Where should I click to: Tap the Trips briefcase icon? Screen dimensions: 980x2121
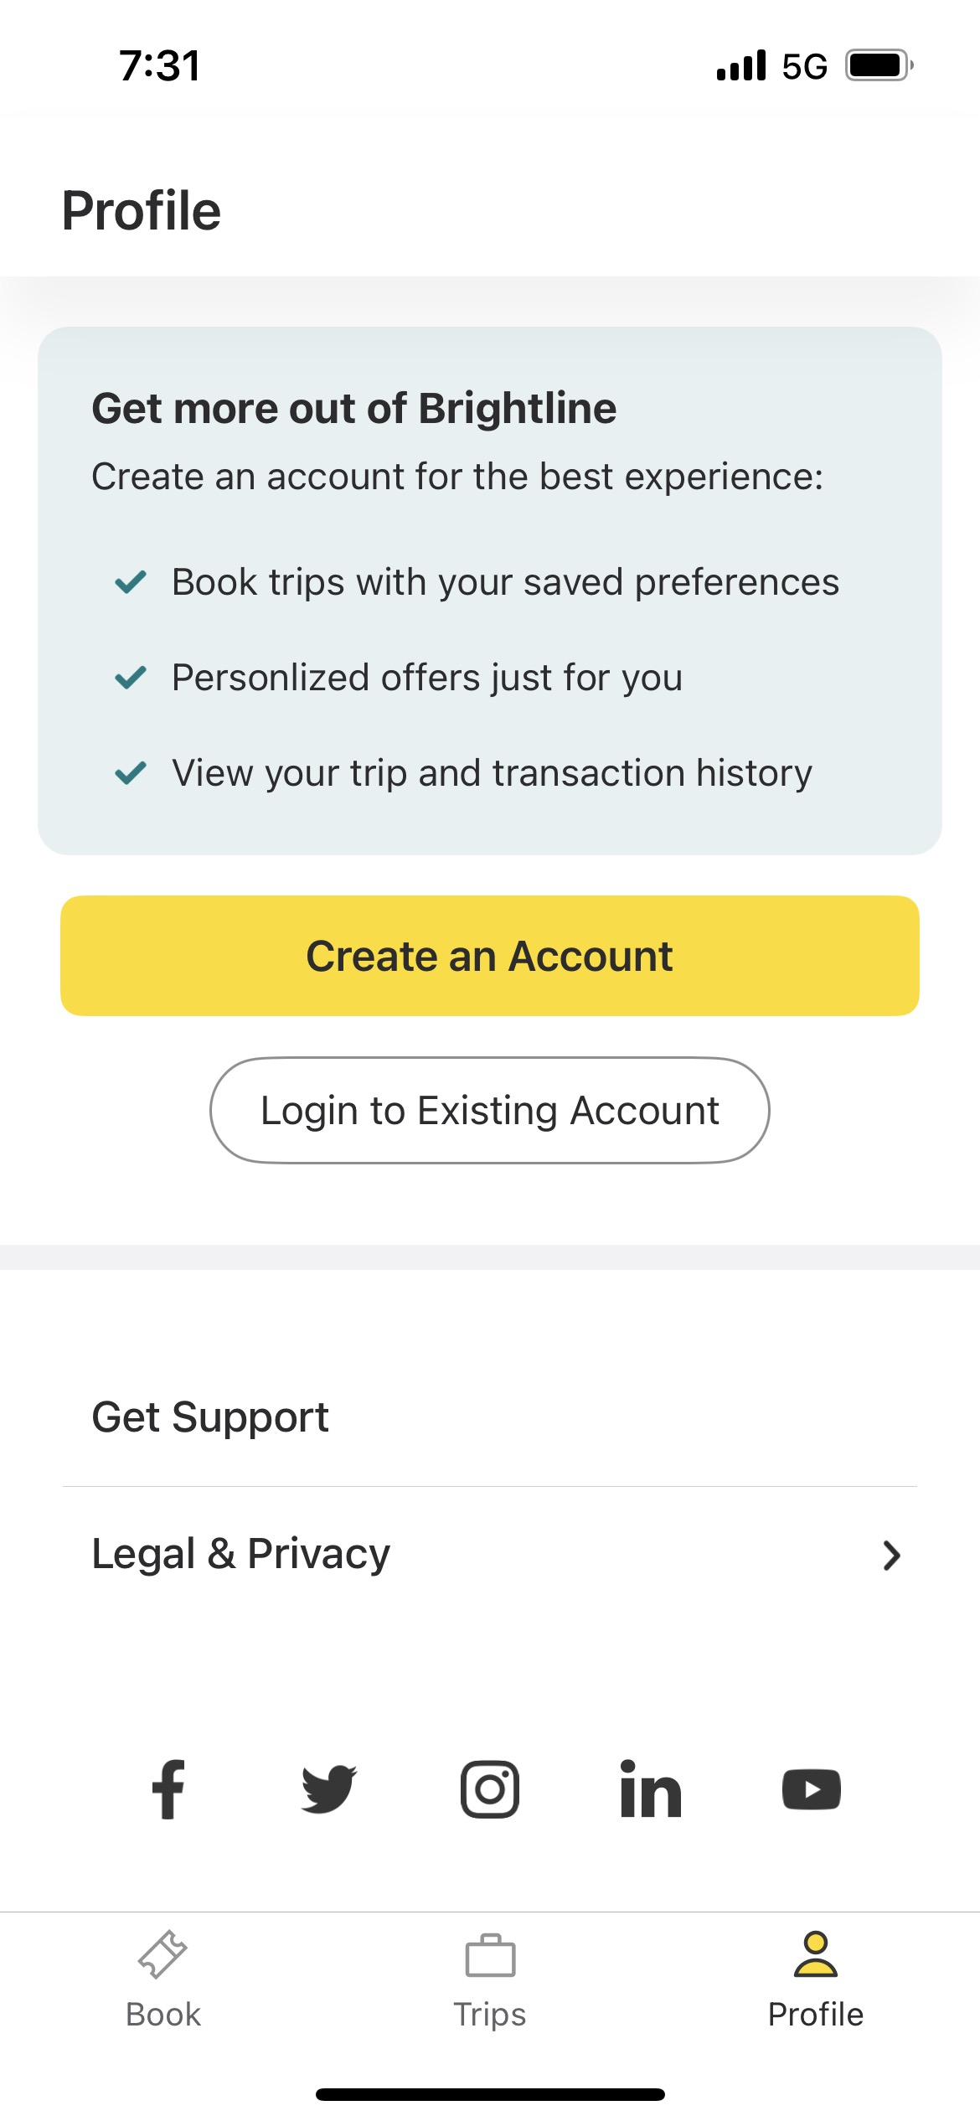click(490, 1955)
